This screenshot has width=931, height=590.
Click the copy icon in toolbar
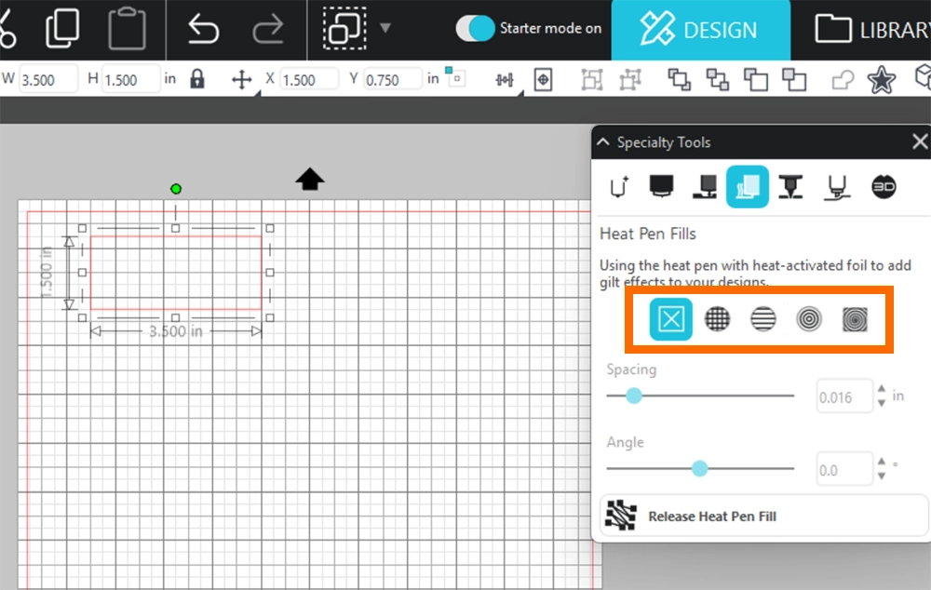(x=61, y=29)
